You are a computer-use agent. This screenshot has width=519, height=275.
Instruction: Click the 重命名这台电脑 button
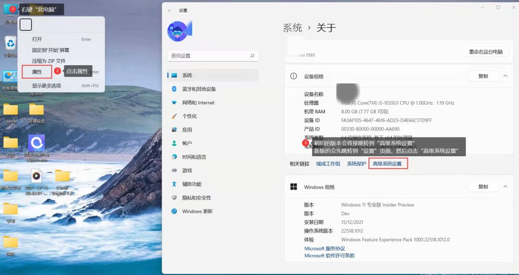pos(486,52)
